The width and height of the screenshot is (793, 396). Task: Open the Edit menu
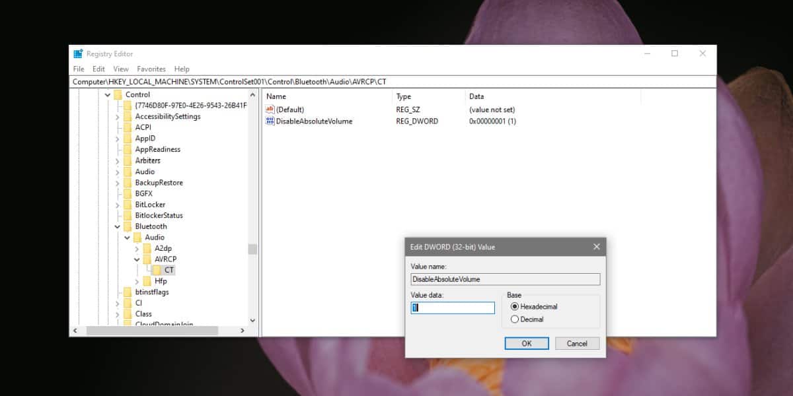(x=98, y=69)
